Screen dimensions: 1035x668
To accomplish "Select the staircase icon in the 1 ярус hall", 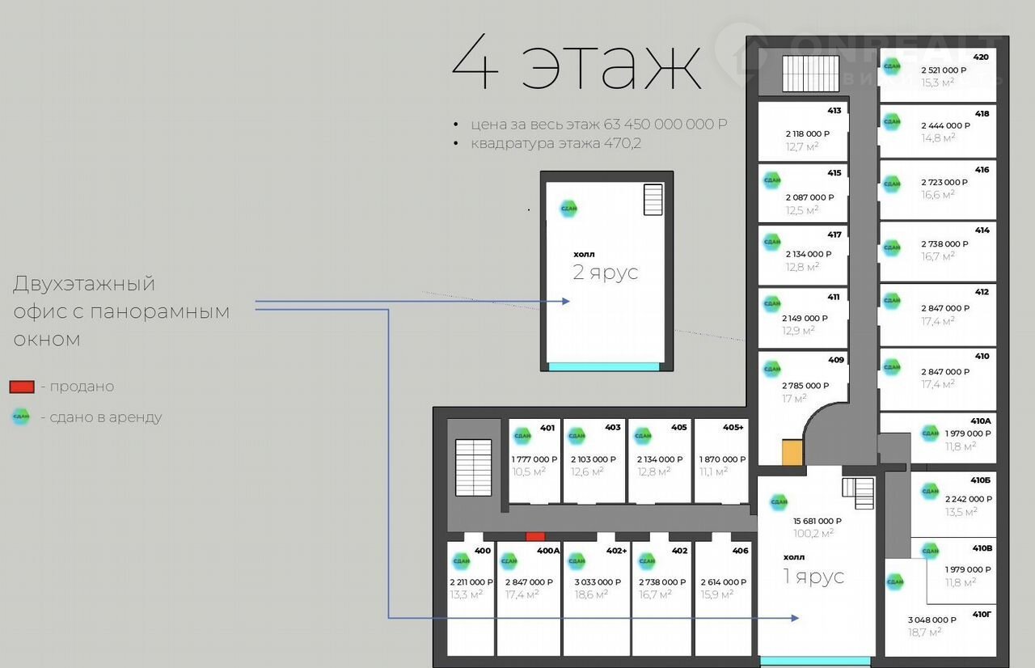I will (x=858, y=493).
